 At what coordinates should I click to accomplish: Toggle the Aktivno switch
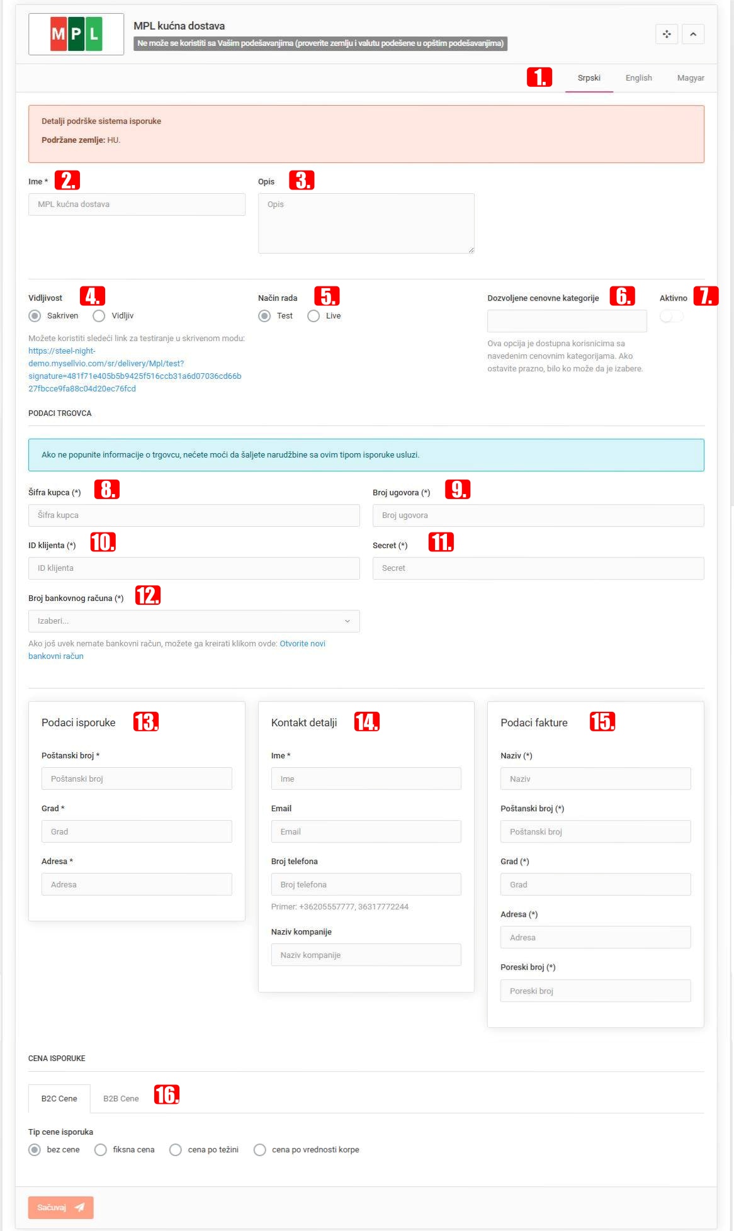[x=671, y=317]
